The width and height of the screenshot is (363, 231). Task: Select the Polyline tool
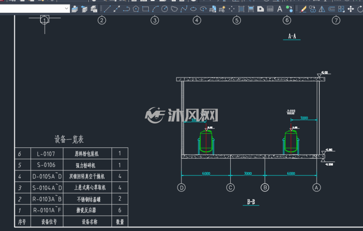[126, 9]
